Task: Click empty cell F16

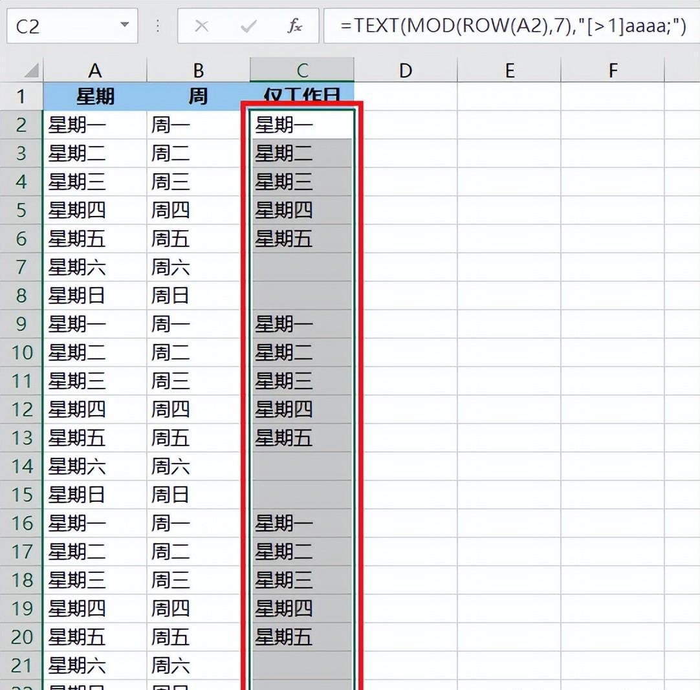Action: pos(613,523)
